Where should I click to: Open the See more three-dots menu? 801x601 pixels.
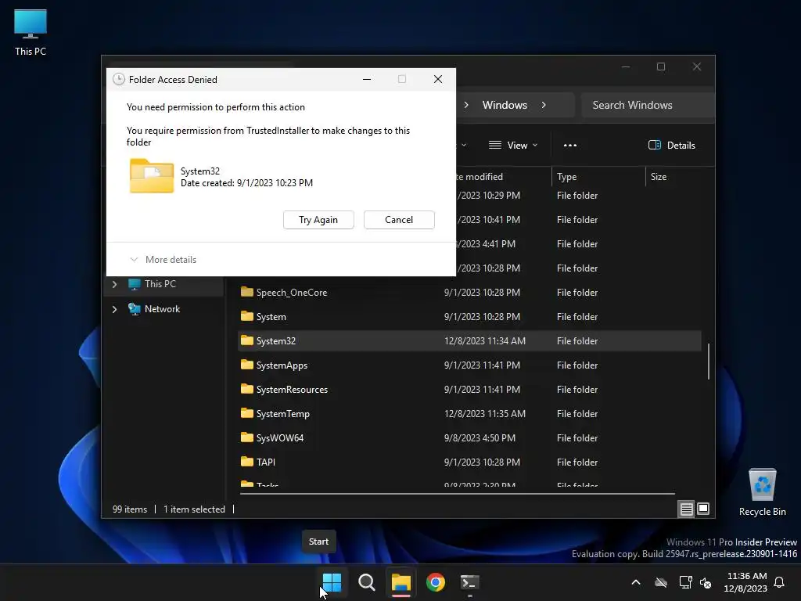pos(570,145)
